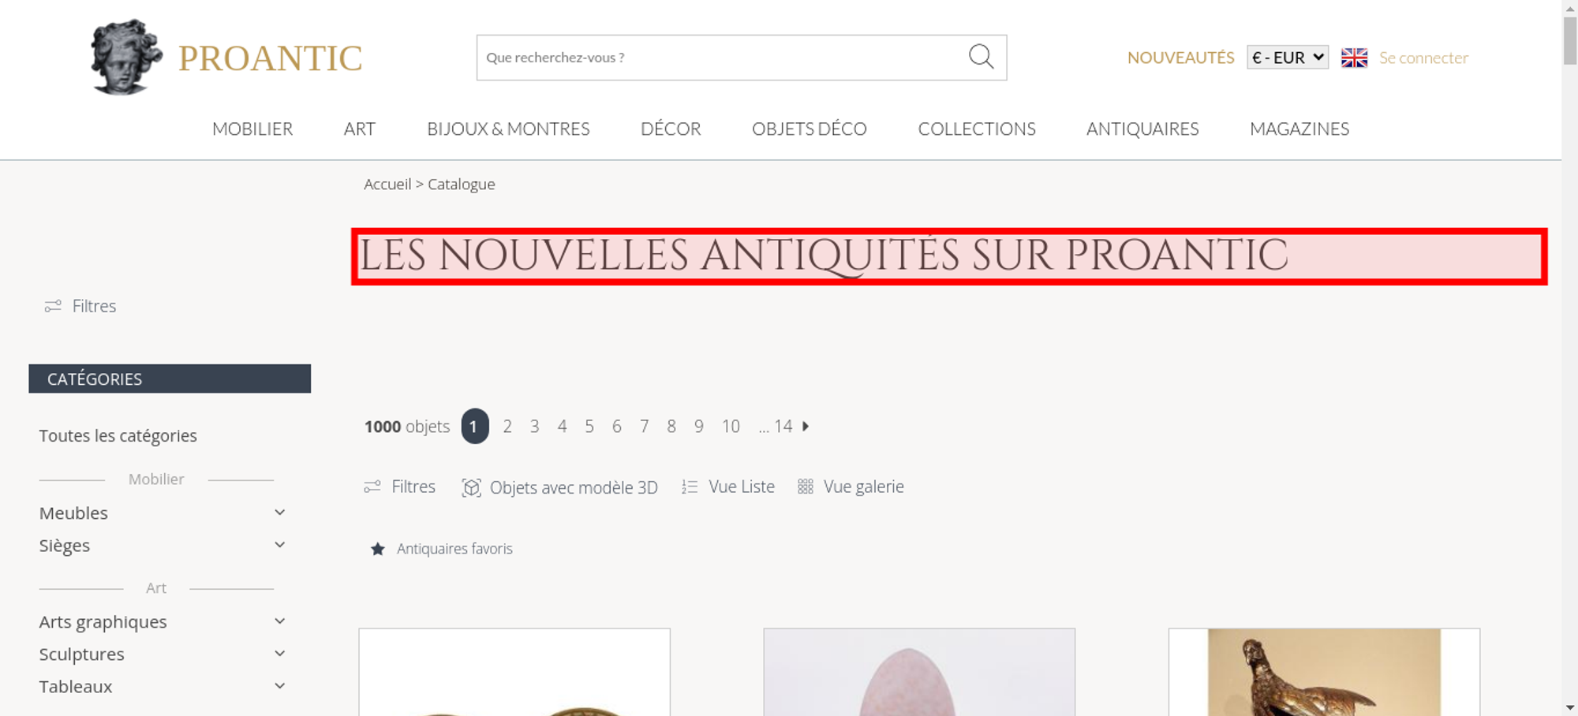1578x716 pixels.
Task: Expand the Sculptures category chevron
Action: 279,654
